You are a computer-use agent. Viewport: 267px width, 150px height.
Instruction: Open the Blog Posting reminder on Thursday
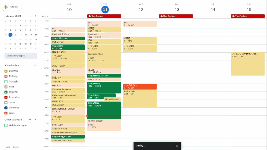pos(176,16)
